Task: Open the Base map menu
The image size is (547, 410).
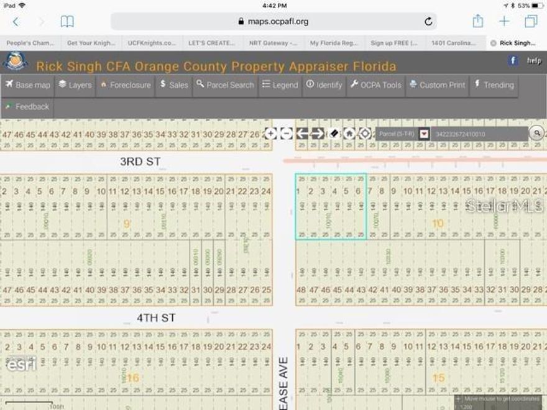Action: click(27, 85)
